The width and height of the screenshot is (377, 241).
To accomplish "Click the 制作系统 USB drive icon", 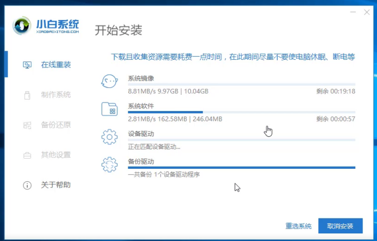I will 27,95.
